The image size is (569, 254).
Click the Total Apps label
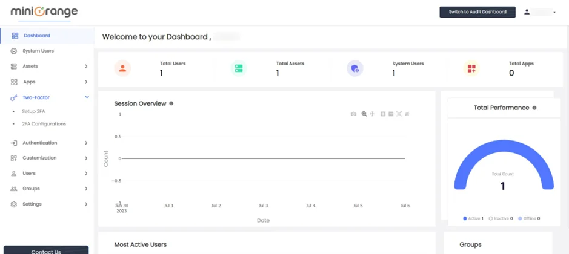click(522, 63)
